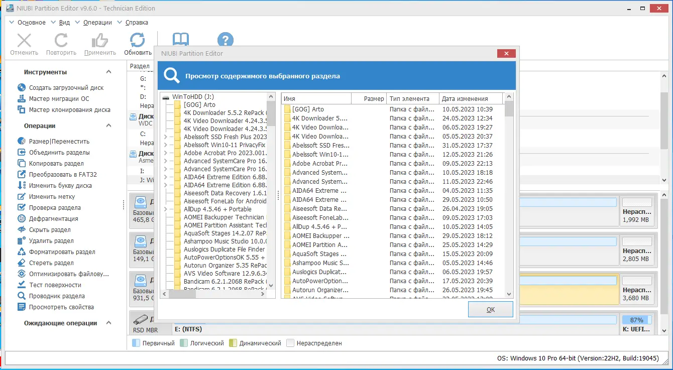The height and width of the screenshot is (370, 673).
Task: Select 4K Downloader 5.5.2 RePack in tree
Action: pyautogui.click(x=225, y=113)
